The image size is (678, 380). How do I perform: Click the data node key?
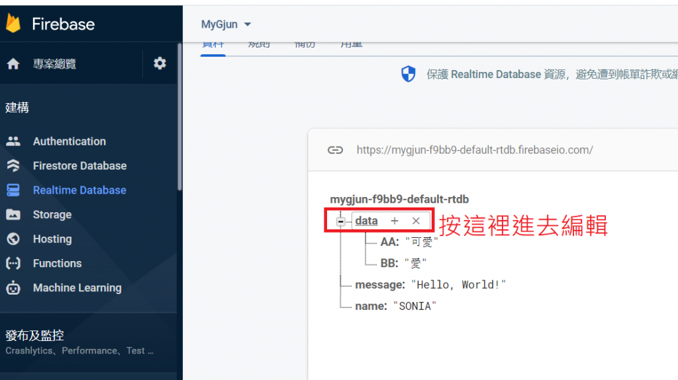tap(366, 221)
